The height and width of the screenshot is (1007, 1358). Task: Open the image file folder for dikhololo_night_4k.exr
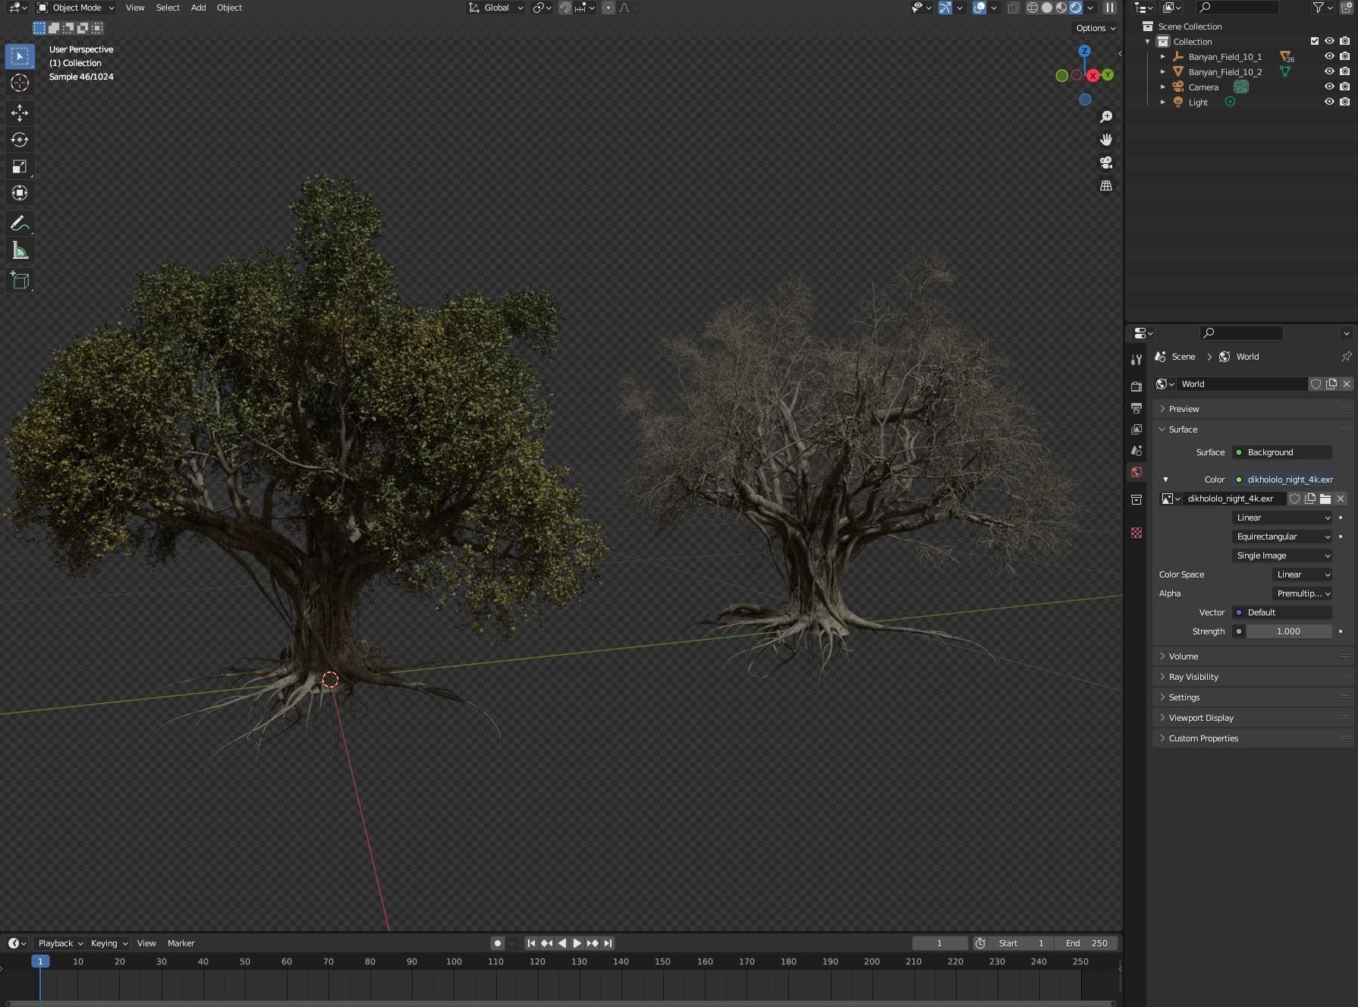[x=1325, y=499]
